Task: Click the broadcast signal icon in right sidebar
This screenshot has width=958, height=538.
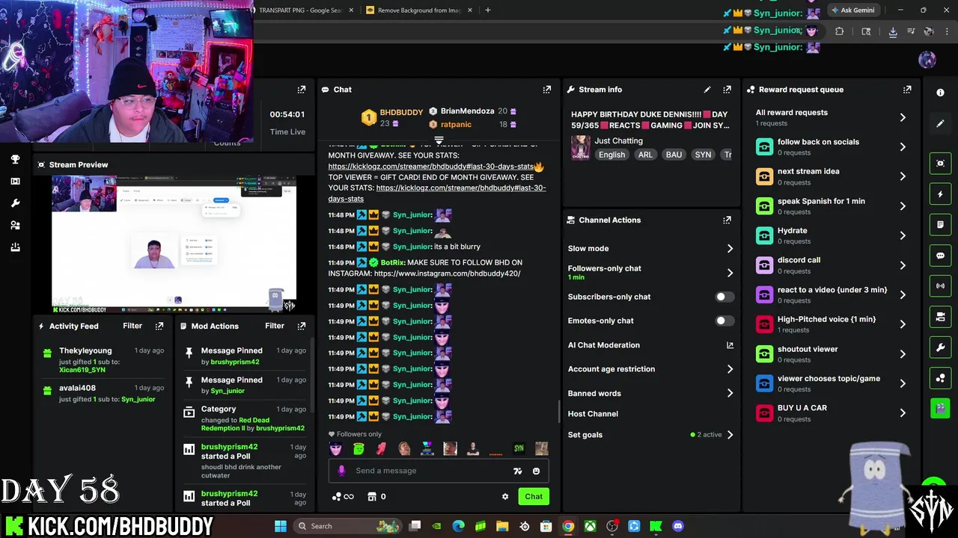Action: 940,286
